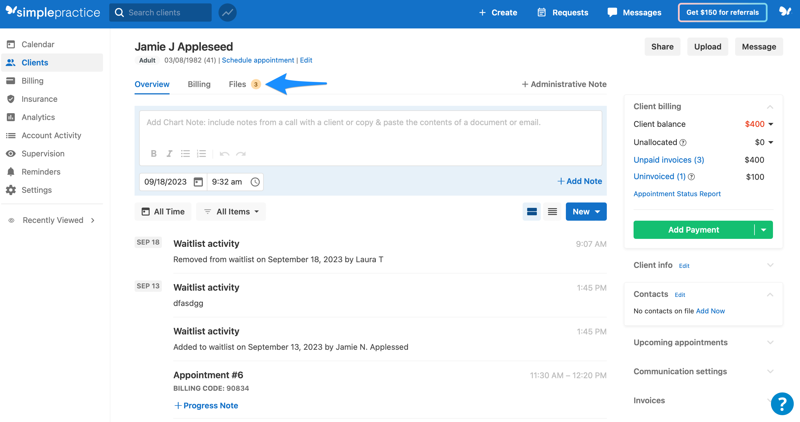The image size is (800, 422).
Task: Toggle italic formatting in note editor
Action: 169,153
